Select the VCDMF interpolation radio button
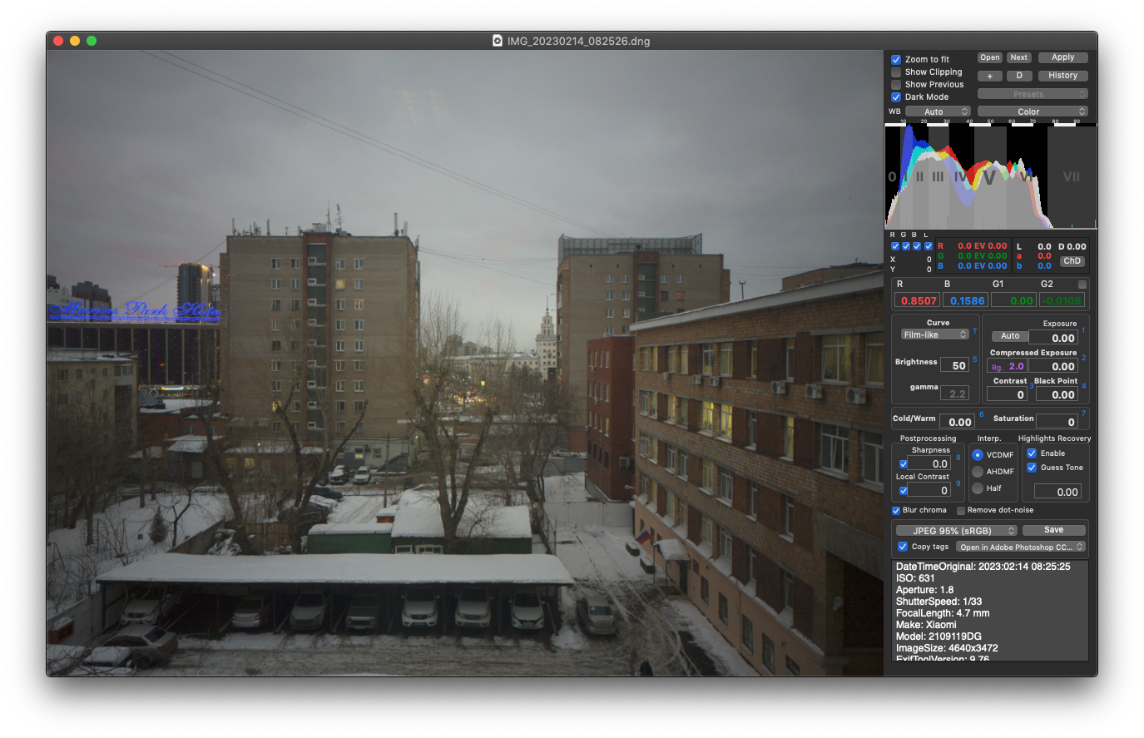The height and width of the screenshot is (738, 1144). click(978, 455)
